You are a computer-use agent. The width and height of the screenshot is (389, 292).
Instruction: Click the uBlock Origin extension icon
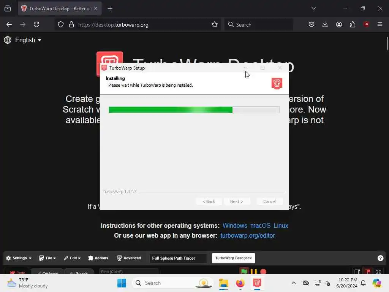pos(366,24)
